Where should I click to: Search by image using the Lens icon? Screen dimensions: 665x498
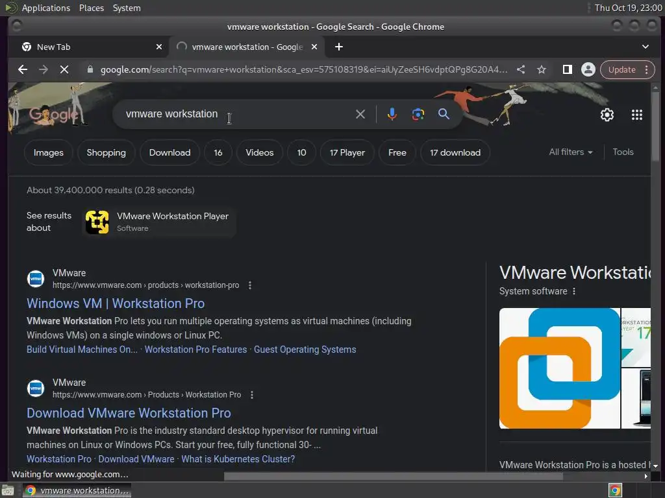[x=418, y=114]
